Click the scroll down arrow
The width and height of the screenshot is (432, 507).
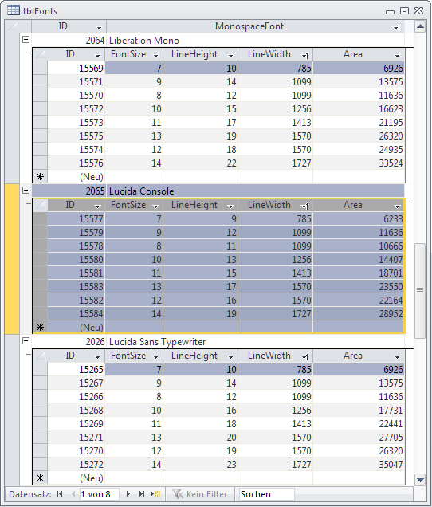click(420, 480)
